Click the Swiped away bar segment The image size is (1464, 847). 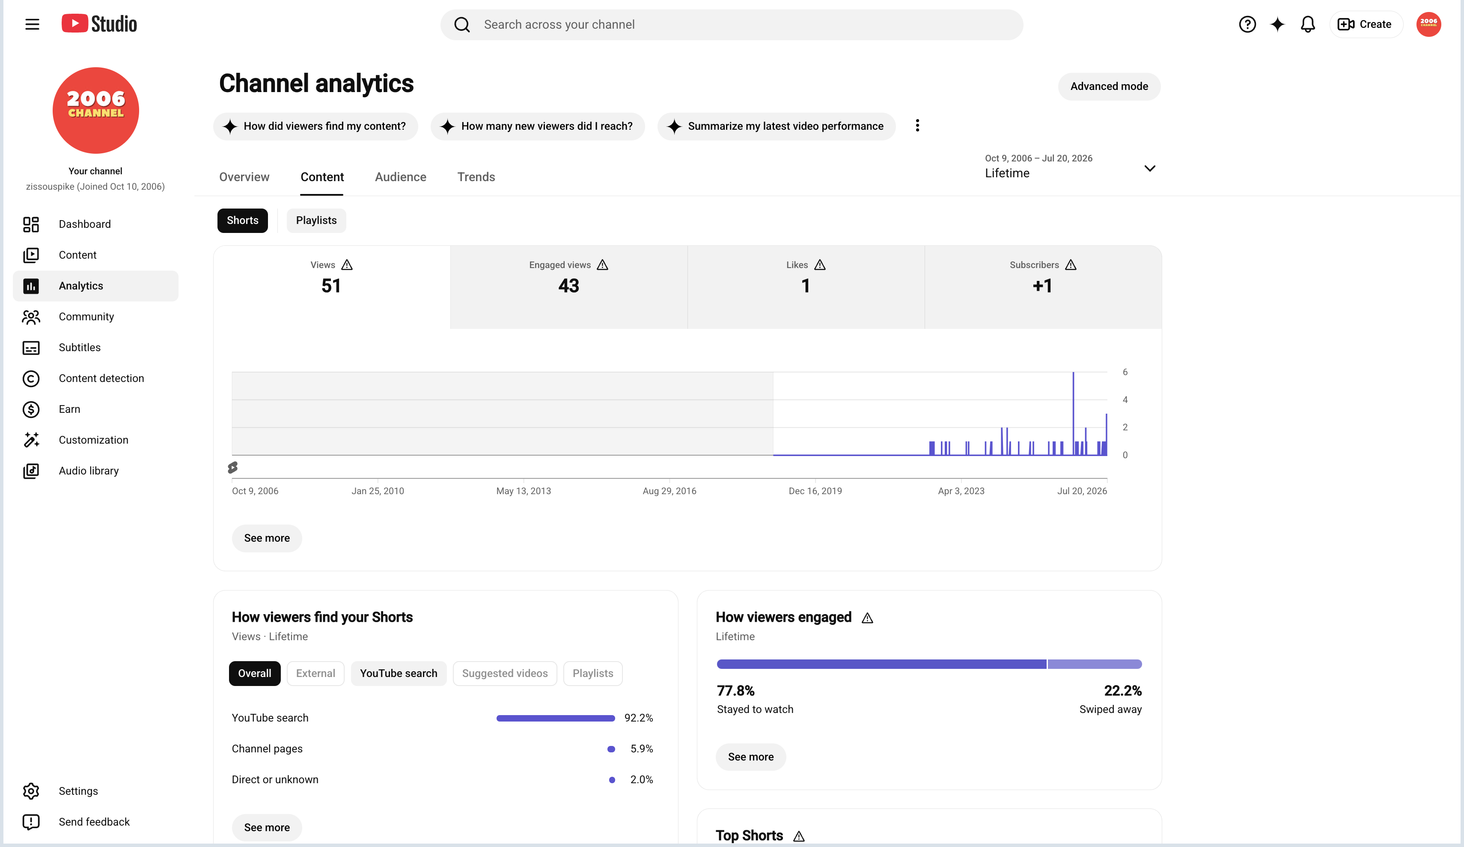tap(1095, 665)
